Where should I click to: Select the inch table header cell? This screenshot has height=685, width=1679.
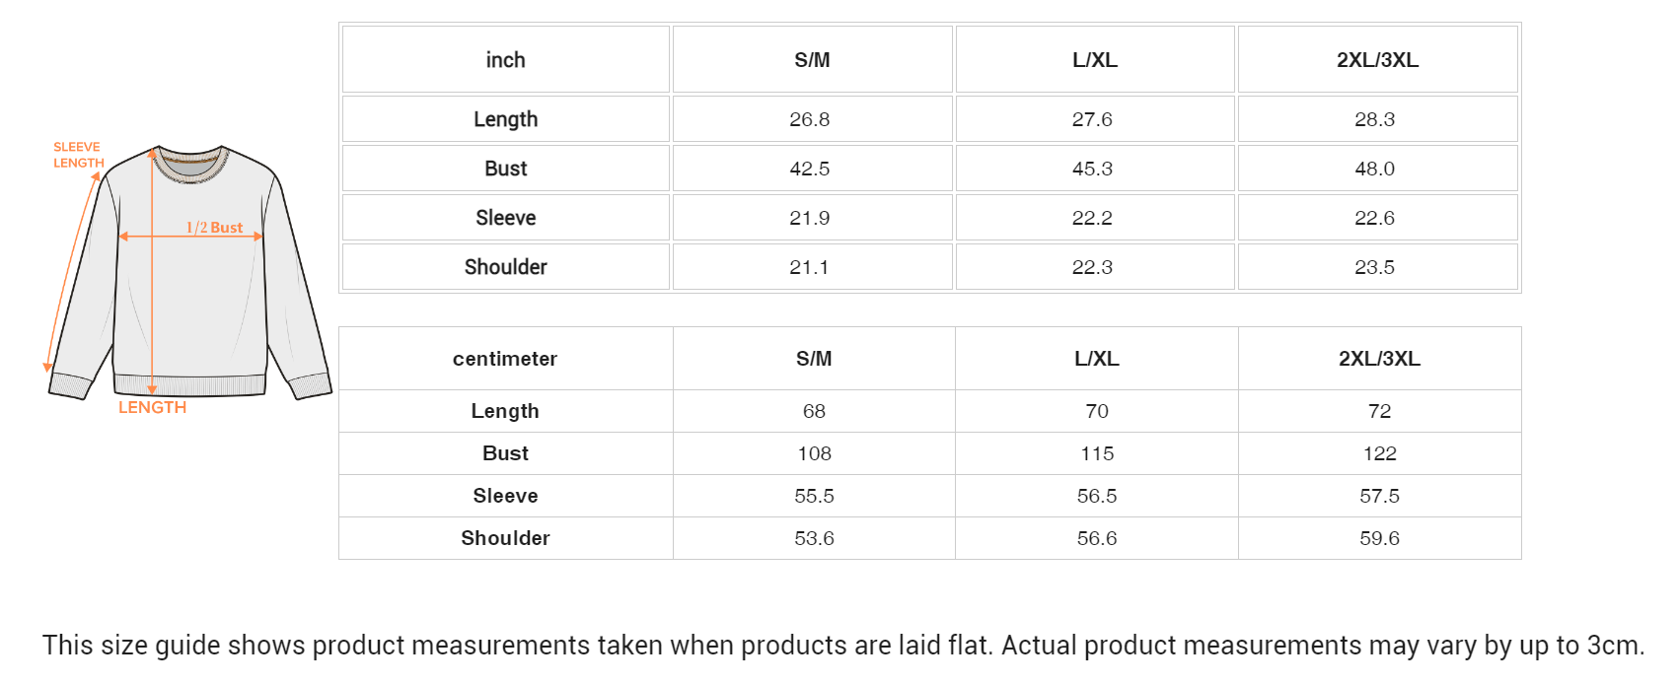505,60
